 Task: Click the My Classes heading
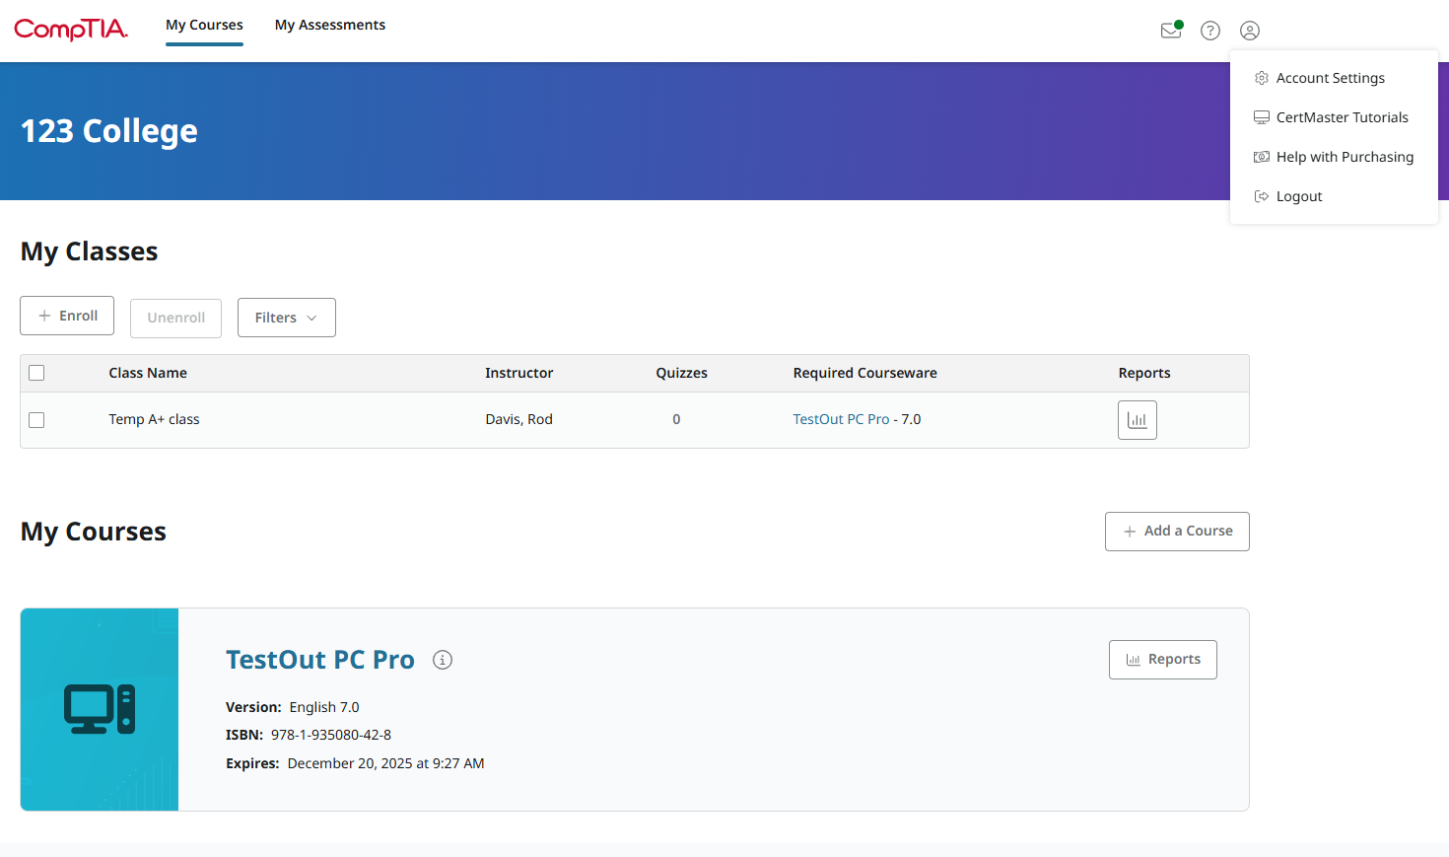pyautogui.click(x=90, y=251)
